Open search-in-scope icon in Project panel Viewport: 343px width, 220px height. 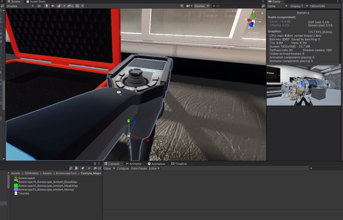coord(71,168)
